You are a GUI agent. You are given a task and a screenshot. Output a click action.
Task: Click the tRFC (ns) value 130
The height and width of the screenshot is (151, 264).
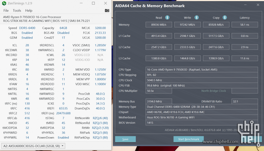pyautogui.click(x=27, y=103)
